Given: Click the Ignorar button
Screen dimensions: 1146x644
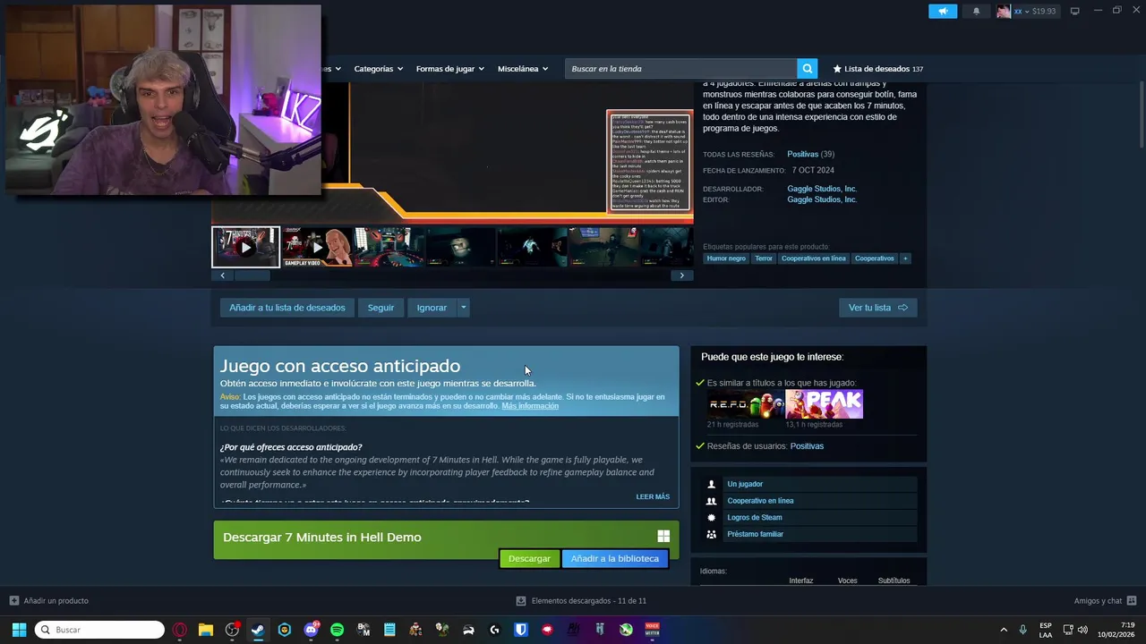Looking at the screenshot, I should 432,308.
